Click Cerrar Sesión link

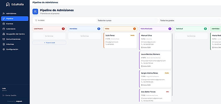click(9, 95)
